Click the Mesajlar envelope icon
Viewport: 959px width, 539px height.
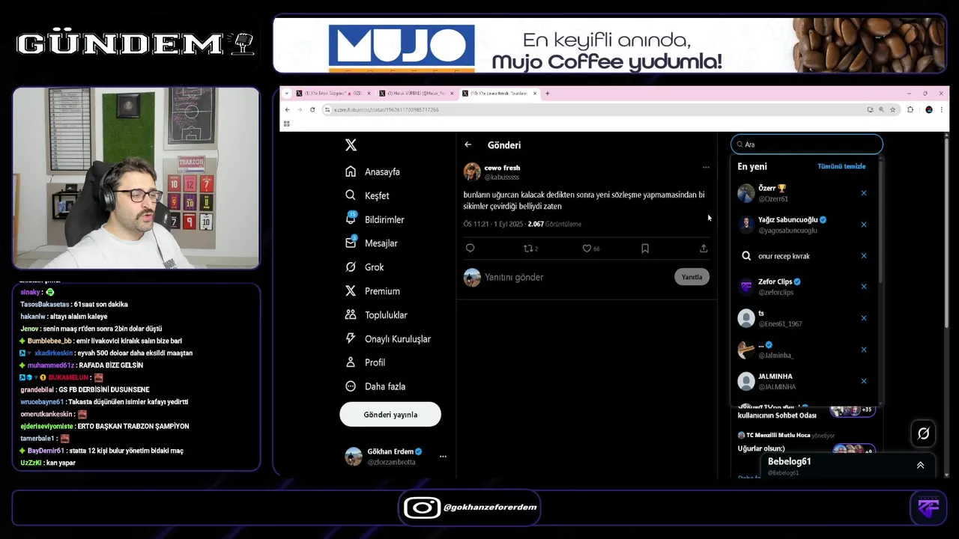pyautogui.click(x=351, y=243)
